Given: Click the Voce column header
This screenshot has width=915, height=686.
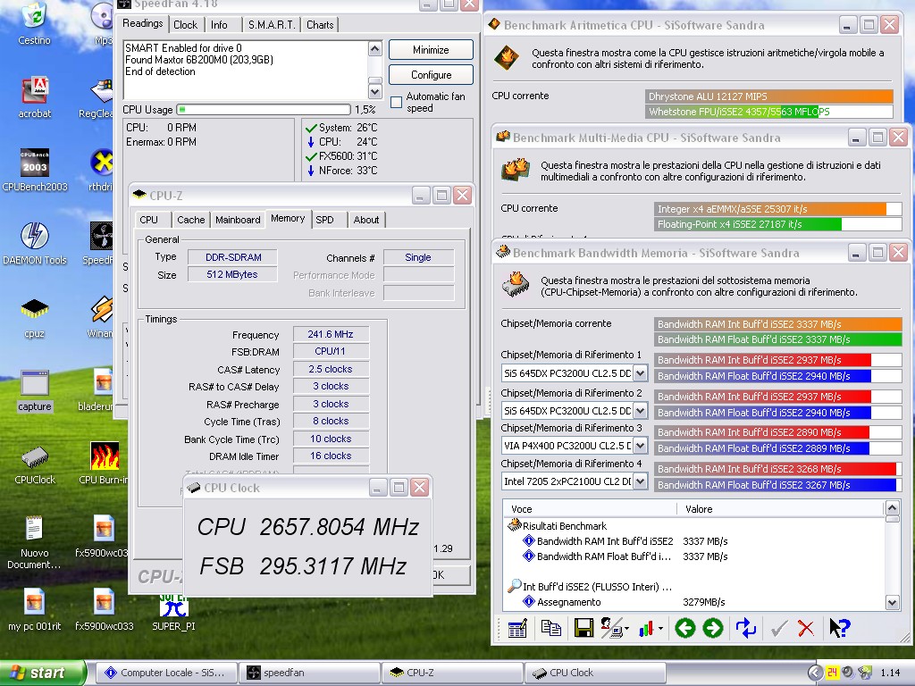Looking at the screenshot, I should point(590,509).
